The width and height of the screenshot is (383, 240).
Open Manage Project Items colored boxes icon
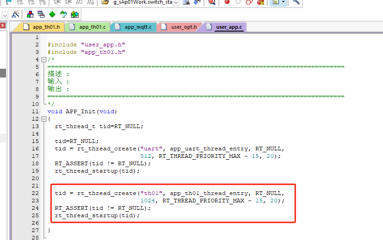coord(30,14)
